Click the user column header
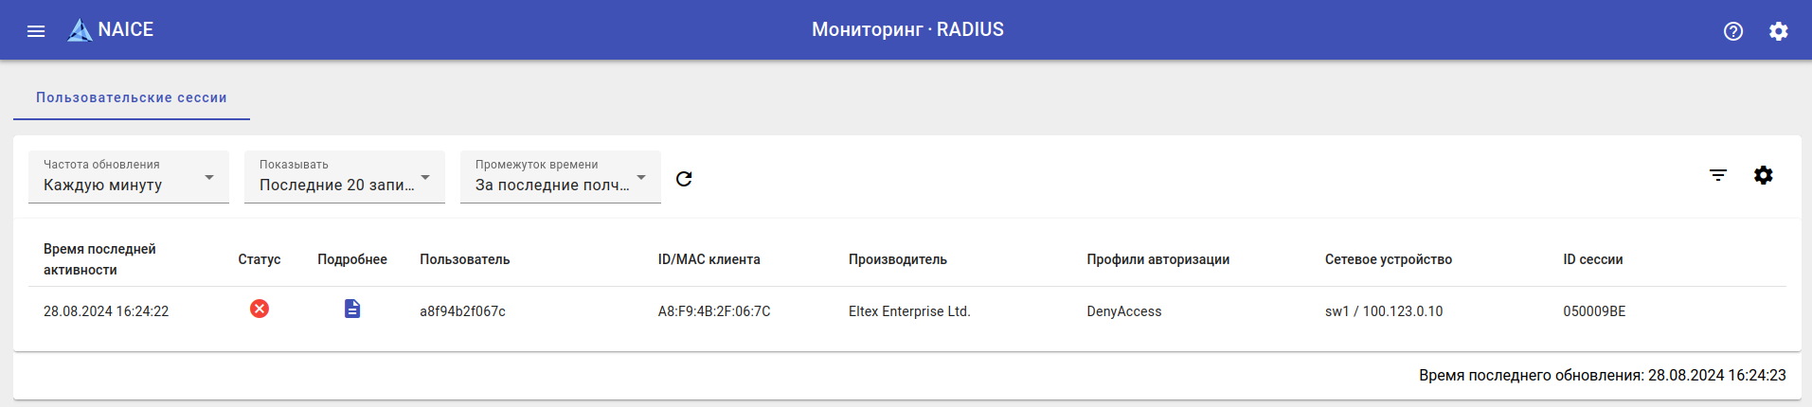Screen dimensions: 1812x407 point(464,259)
